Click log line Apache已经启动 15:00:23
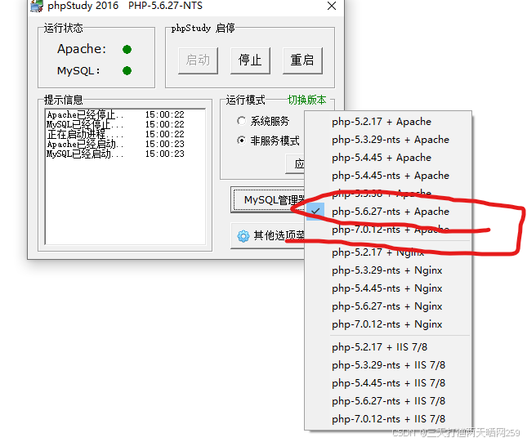 [116, 144]
